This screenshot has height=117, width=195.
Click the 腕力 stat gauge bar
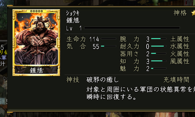point(159,39)
